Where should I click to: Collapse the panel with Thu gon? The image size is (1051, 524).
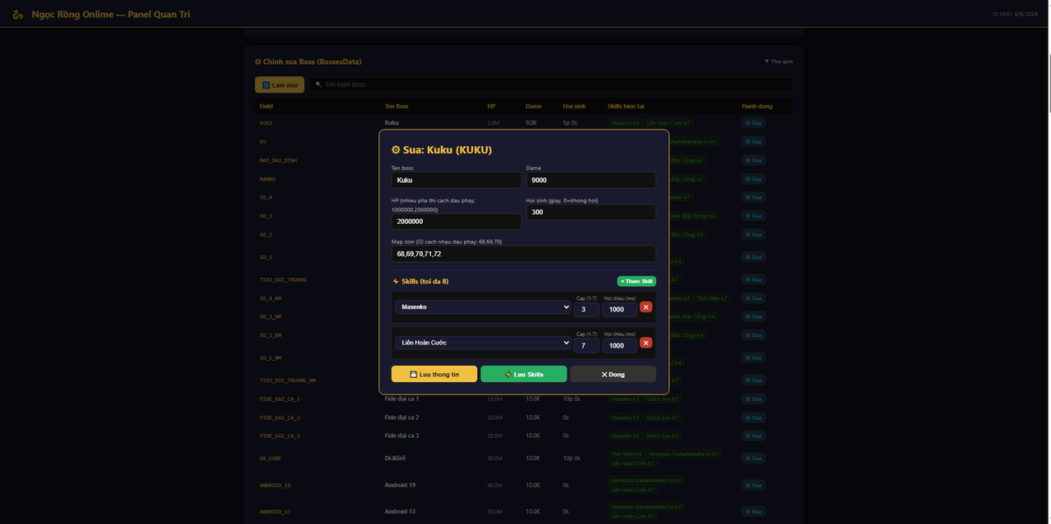(x=778, y=62)
